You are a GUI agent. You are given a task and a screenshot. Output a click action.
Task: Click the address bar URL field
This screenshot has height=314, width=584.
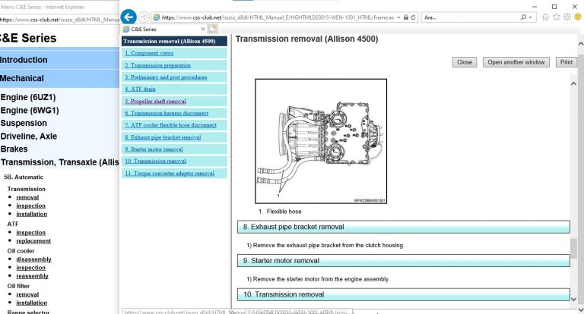(278, 17)
